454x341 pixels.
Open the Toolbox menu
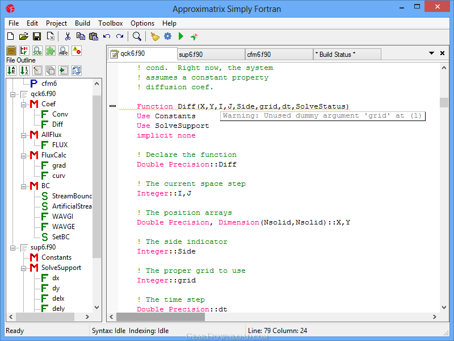pos(110,23)
